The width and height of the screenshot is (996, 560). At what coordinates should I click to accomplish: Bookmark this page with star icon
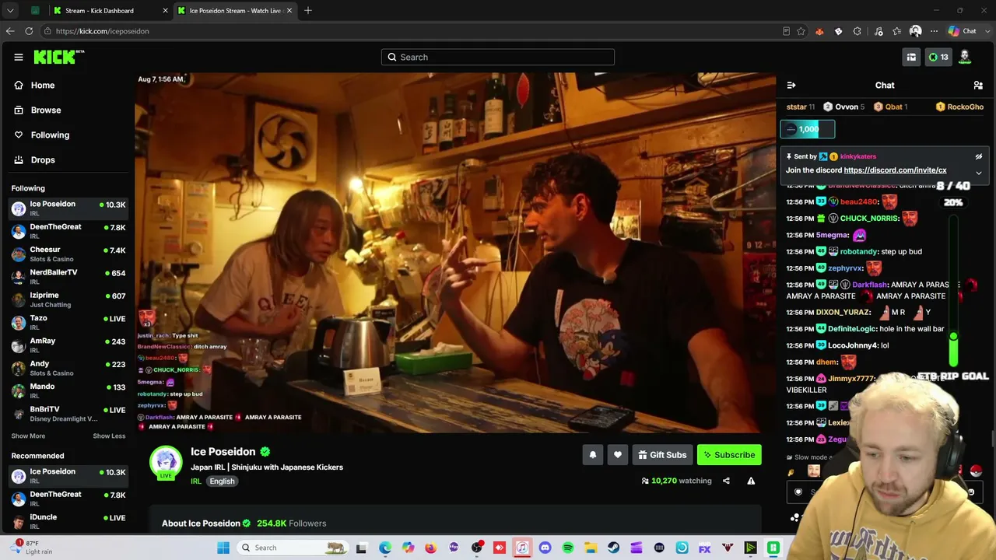(801, 31)
